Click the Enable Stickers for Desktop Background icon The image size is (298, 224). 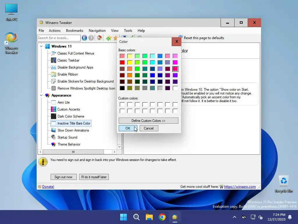pyautogui.click(x=54, y=81)
